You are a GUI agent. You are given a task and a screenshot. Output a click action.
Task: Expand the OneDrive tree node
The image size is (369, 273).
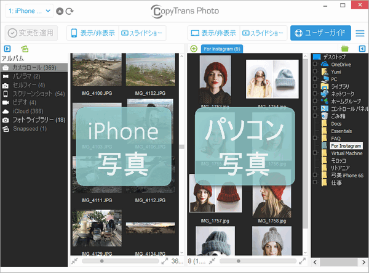click(x=315, y=64)
